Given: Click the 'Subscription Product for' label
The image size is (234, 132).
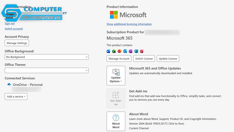Looking at the screenshot, I should pos(125,32).
